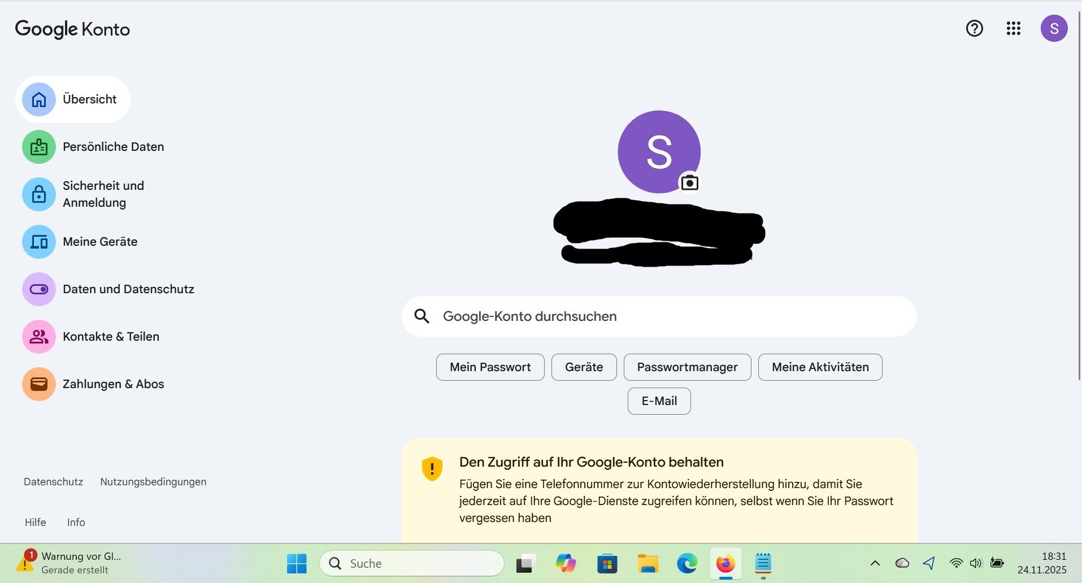Expand the hidden system tray icons chevron
1082x583 pixels.
875,563
